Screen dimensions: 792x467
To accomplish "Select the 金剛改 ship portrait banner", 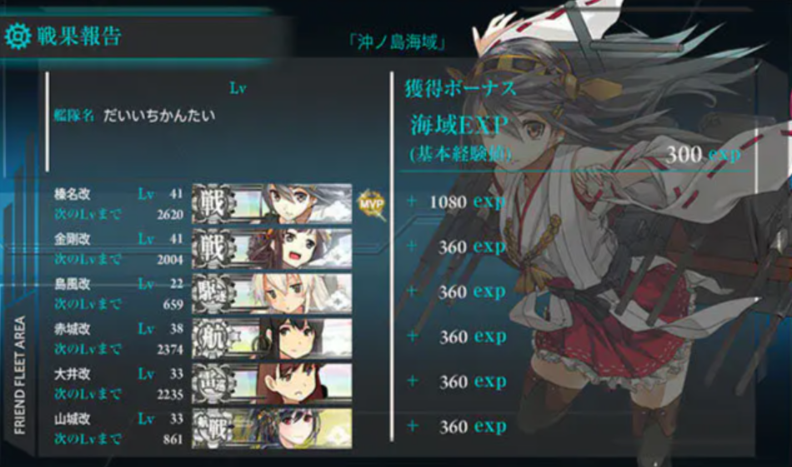I will 273,248.
